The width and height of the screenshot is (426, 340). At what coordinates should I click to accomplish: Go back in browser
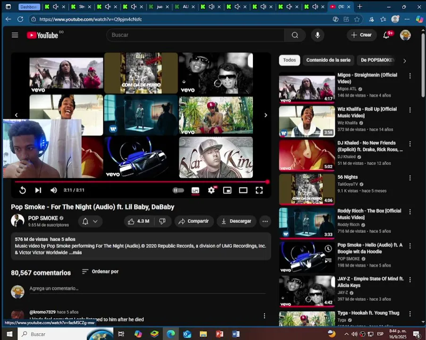[x=8, y=19]
